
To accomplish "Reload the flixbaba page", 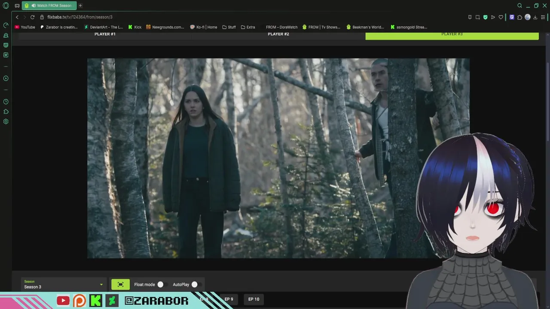I will tap(32, 17).
